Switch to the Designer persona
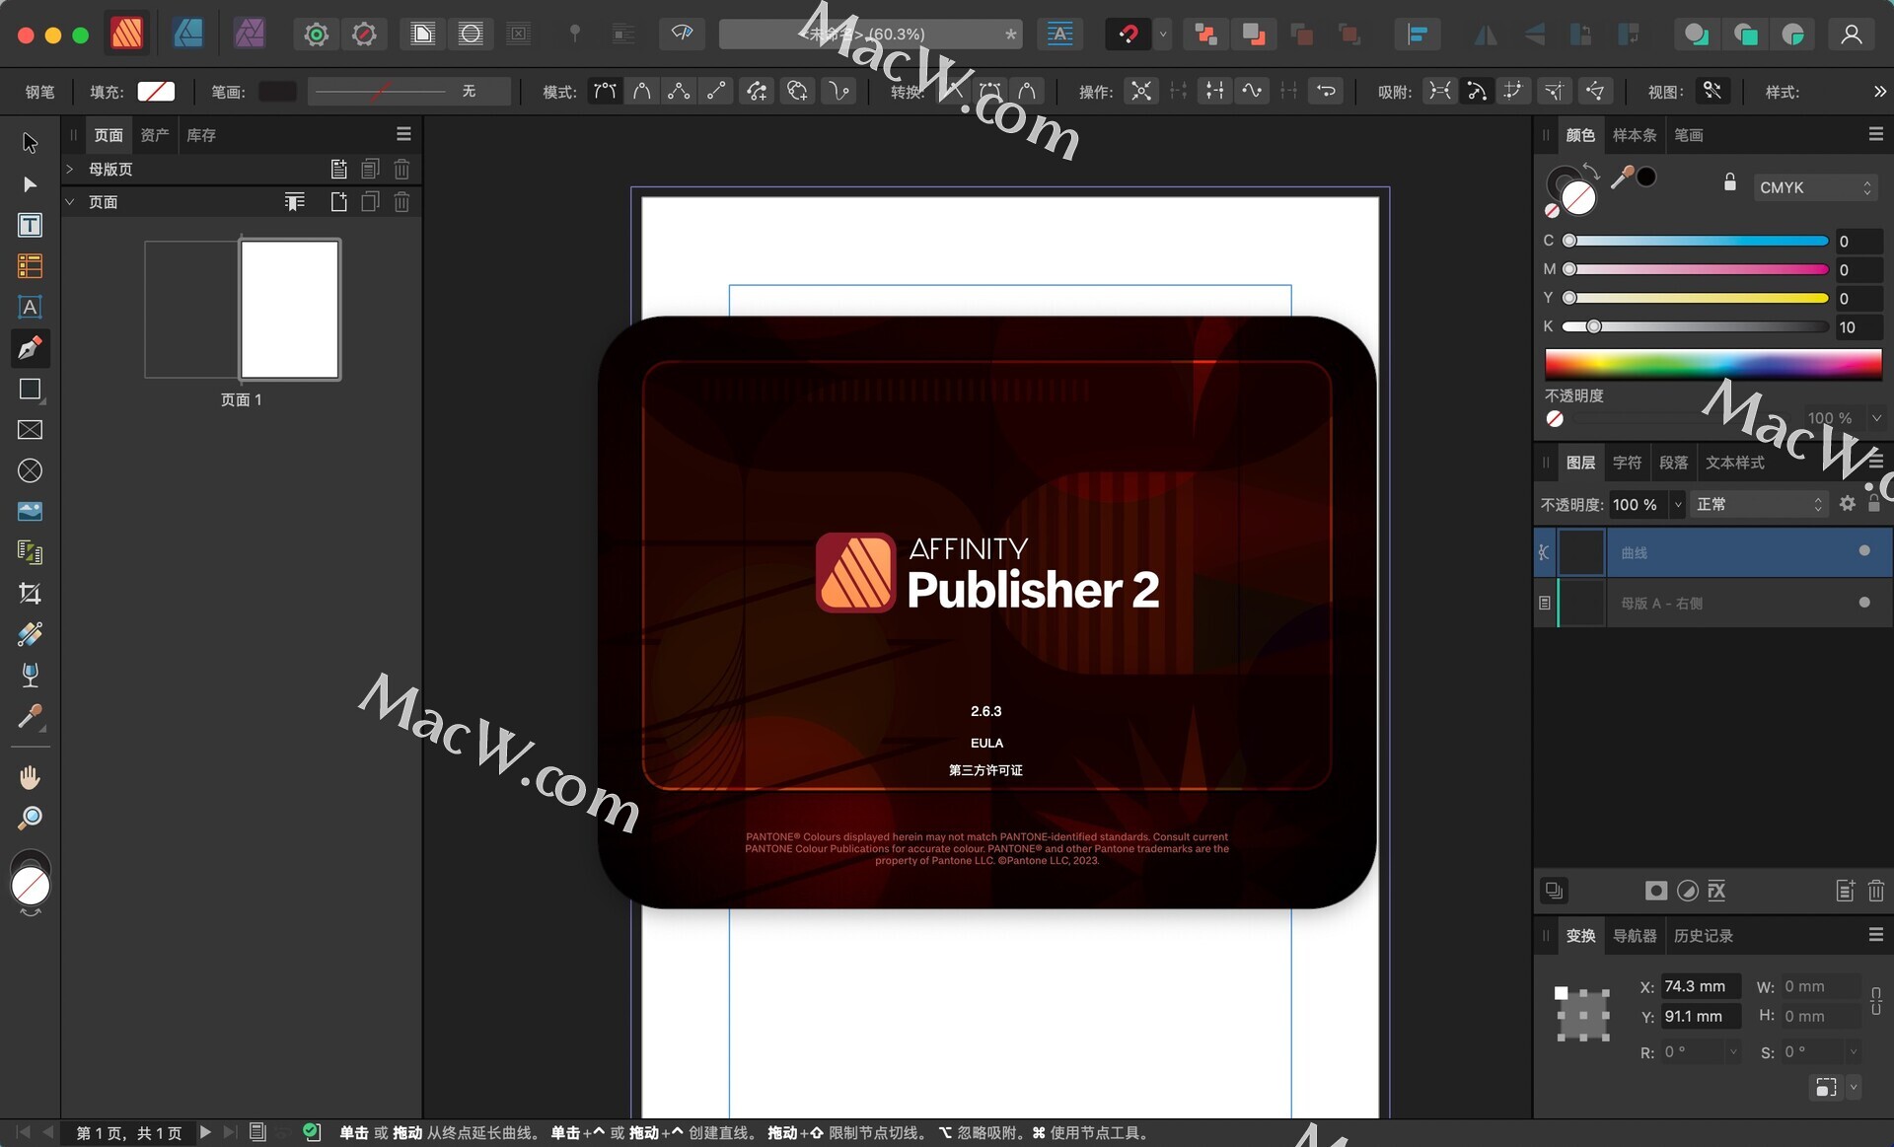Viewport: 1894px width, 1147px height. click(x=187, y=35)
